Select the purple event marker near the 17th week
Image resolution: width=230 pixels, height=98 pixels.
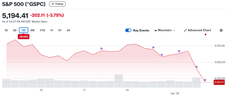[101, 48]
